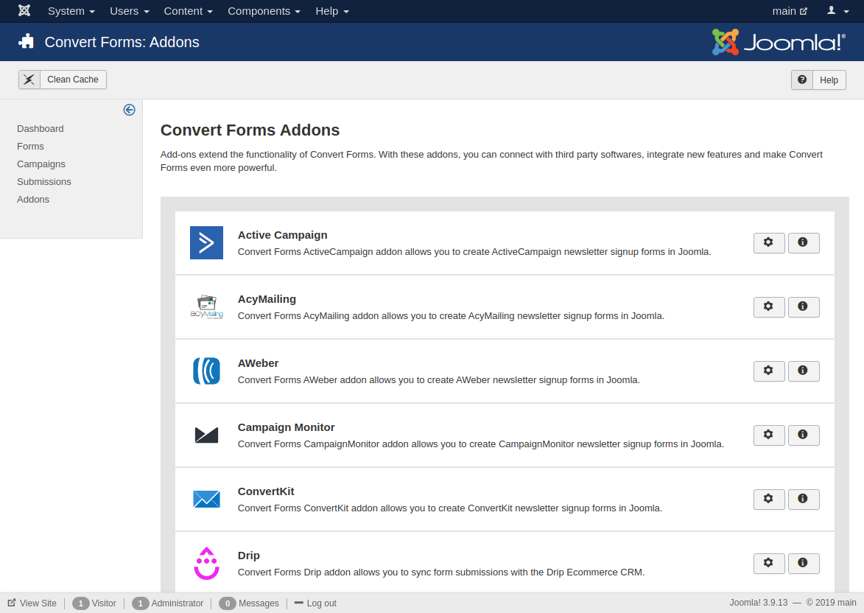Viewport: 864px width, 613px height.
Task: Click the Convert Forms Addons heading
Action: 250,130
